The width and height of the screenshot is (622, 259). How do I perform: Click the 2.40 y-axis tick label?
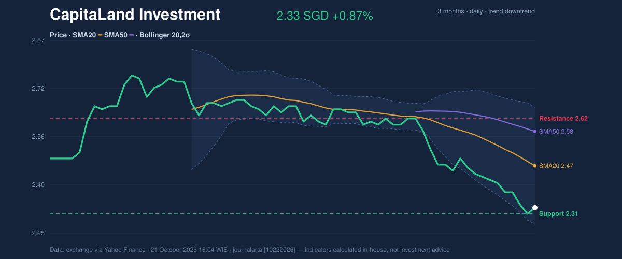click(38, 185)
